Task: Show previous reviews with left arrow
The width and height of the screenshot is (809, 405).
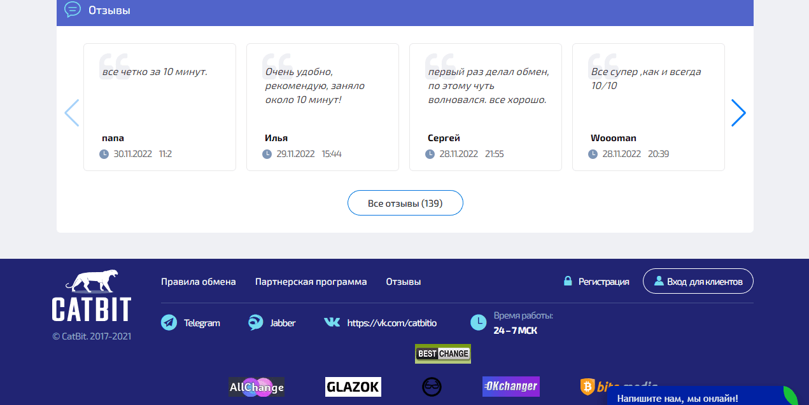Action: tap(71, 113)
